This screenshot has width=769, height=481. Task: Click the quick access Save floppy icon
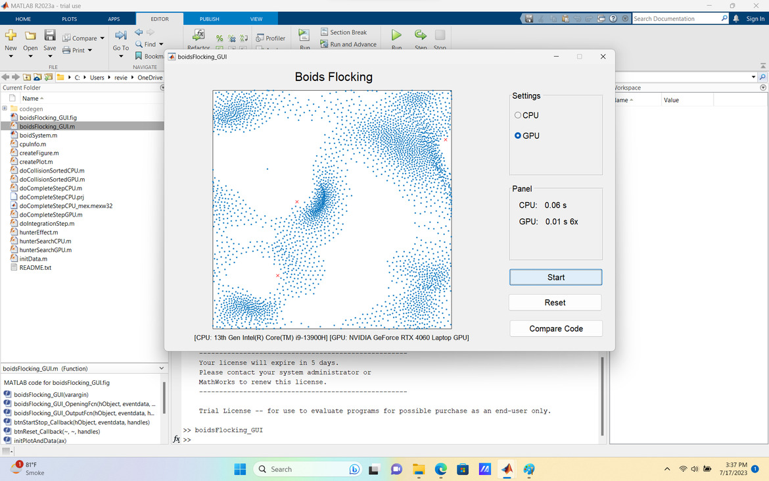[528, 18]
